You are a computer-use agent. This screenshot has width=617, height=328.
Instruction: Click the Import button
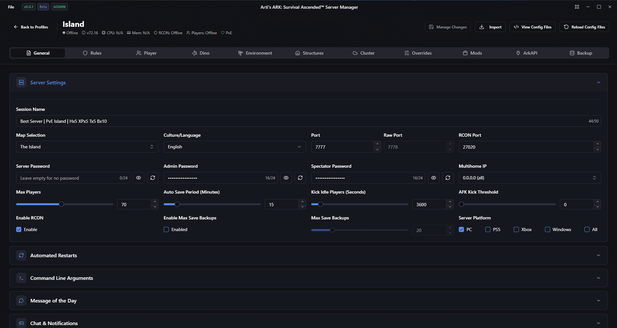tap(490, 27)
